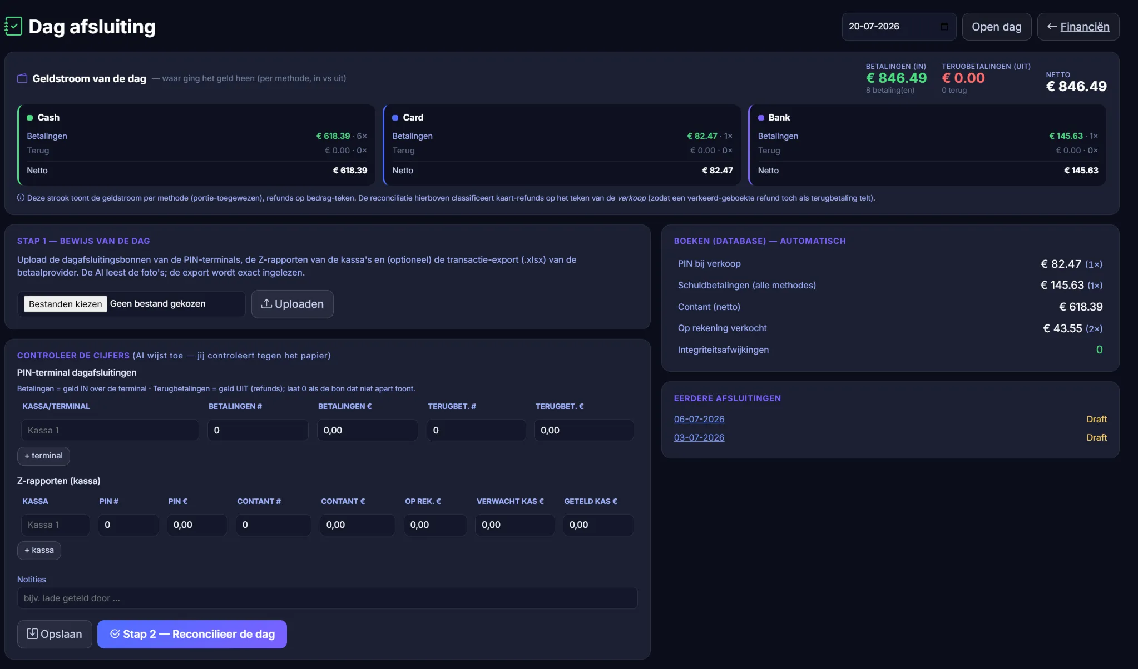
Task: Click Op rekening verkocht amount € 43.55
Action: (x=1062, y=328)
